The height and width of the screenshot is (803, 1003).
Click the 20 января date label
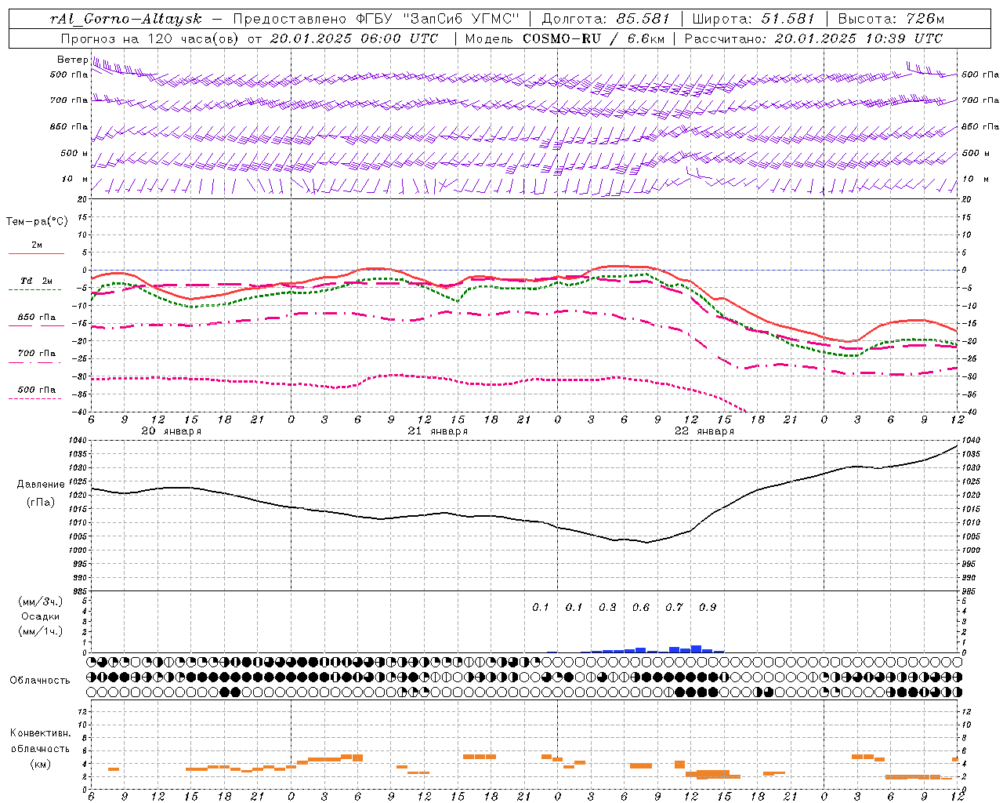[x=171, y=431]
